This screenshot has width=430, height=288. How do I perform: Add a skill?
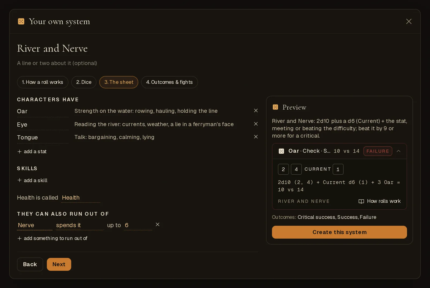click(x=32, y=181)
